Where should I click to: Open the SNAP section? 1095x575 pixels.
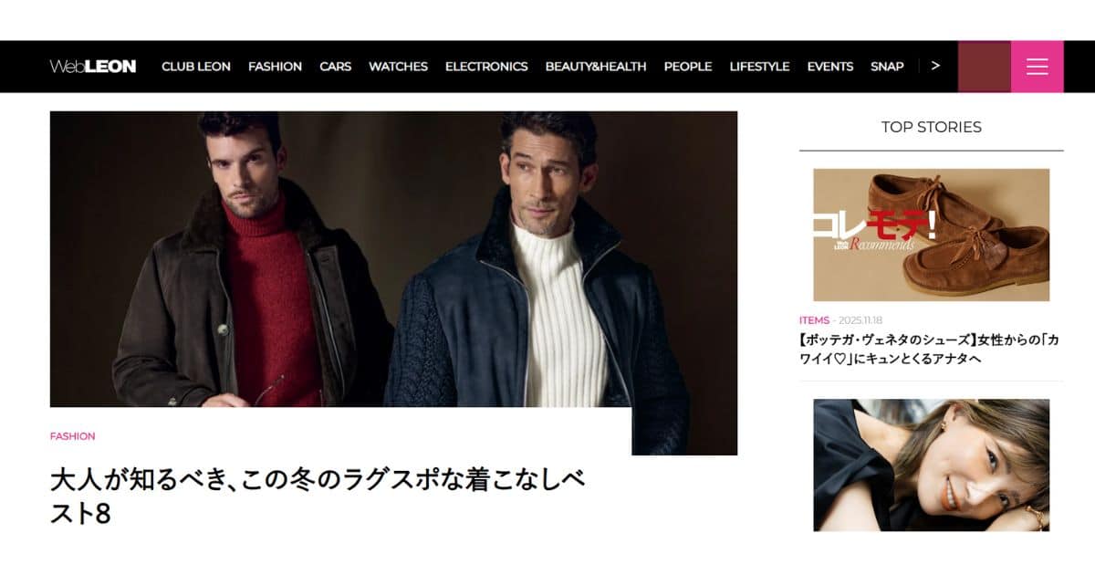(x=887, y=67)
